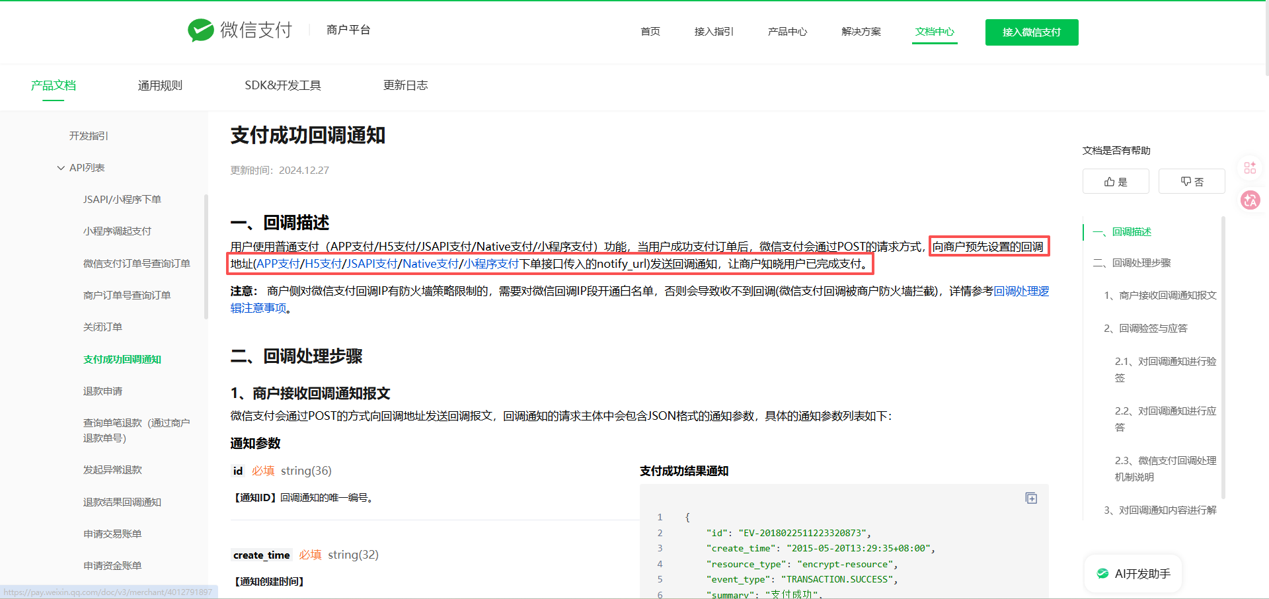This screenshot has width=1269, height=599.
Task: Click the thumbs-down 否 not-helpful button
Action: 1192,181
